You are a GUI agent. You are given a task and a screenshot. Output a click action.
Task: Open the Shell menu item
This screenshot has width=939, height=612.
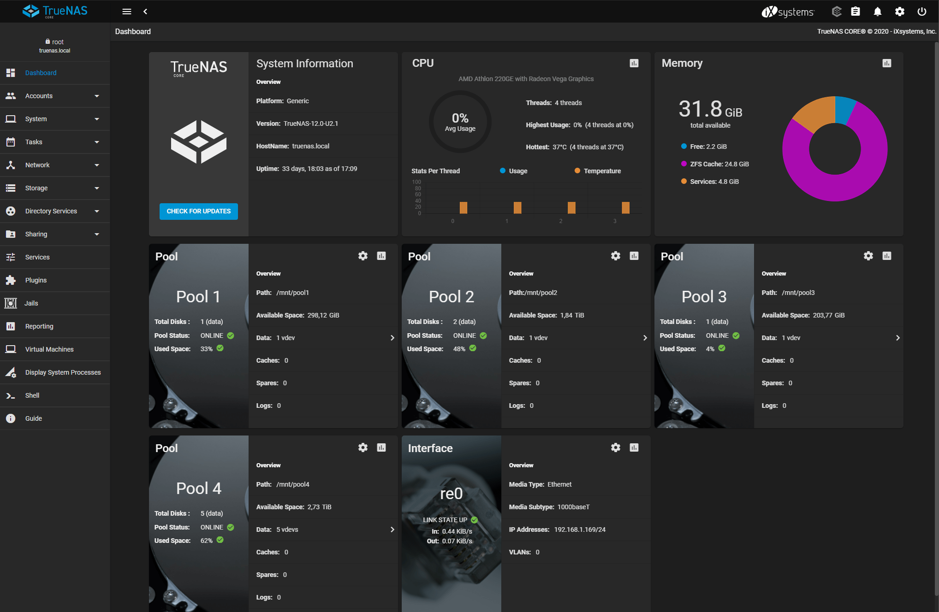(x=32, y=395)
